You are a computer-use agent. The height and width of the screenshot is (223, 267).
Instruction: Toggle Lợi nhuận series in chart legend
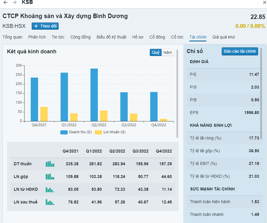pos(110,132)
